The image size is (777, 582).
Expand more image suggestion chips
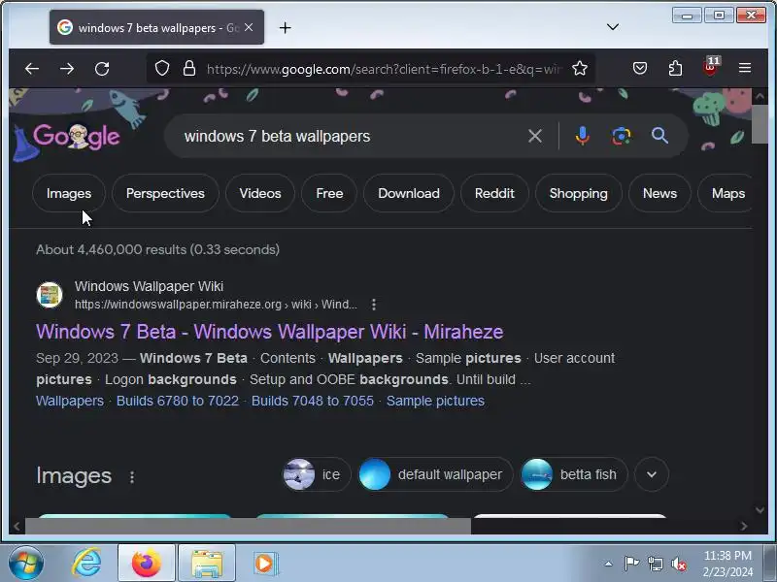point(652,474)
